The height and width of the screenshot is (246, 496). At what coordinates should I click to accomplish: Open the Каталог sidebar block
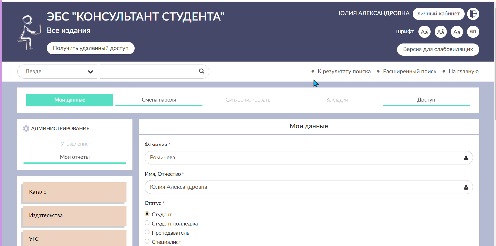click(x=75, y=192)
